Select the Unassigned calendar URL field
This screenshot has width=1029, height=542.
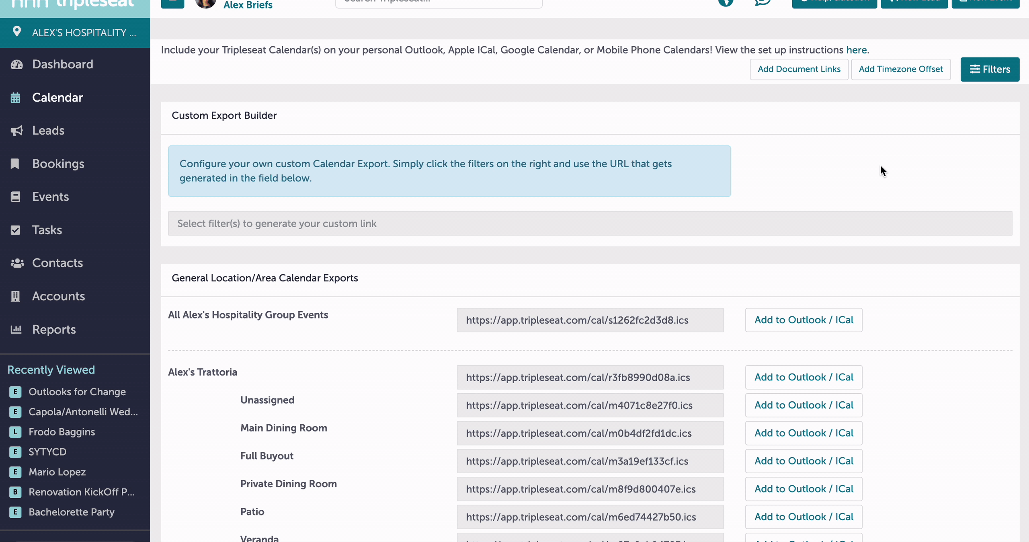coord(590,405)
